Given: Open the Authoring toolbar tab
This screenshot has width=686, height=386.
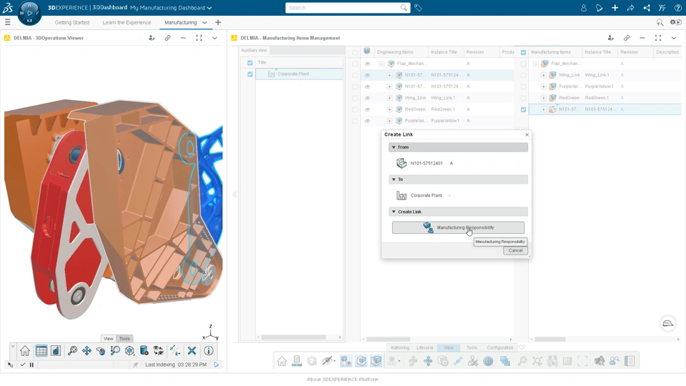Looking at the screenshot, I should tap(400, 347).
